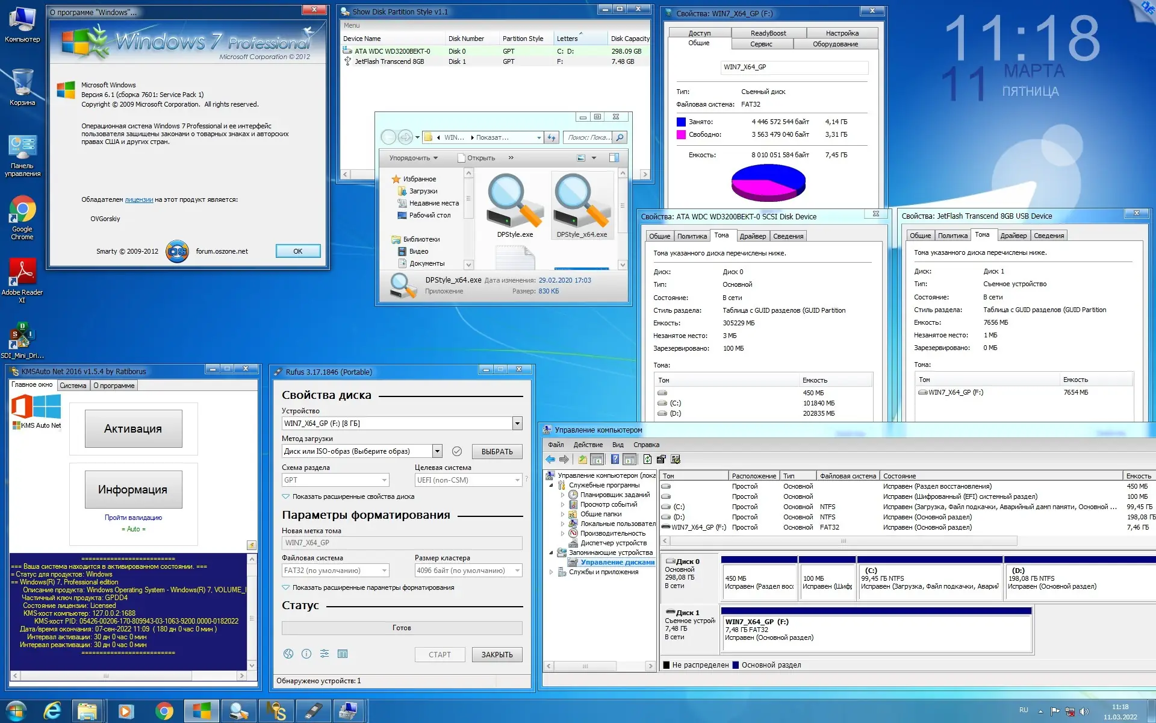Expand the boot selection method combo box

pyautogui.click(x=437, y=451)
